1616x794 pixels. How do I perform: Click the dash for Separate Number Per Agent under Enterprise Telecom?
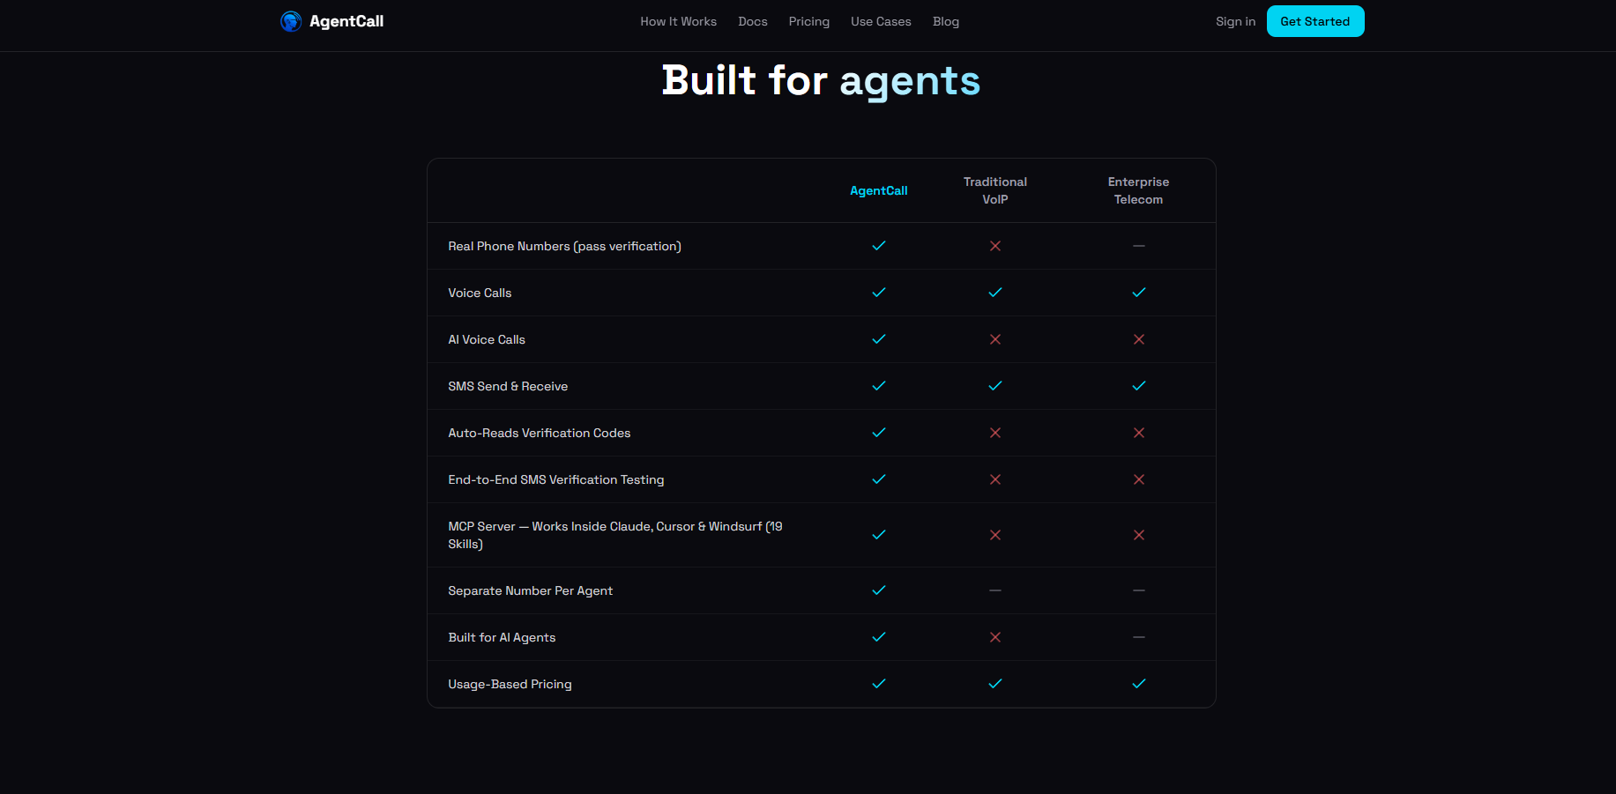coord(1138,590)
